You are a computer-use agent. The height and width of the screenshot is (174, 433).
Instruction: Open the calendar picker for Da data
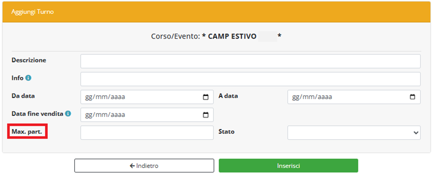pyautogui.click(x=206, y=97)
